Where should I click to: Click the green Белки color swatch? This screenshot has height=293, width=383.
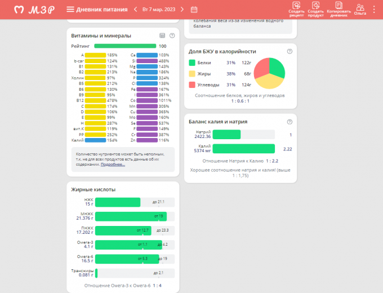click(x=192, y=63)
